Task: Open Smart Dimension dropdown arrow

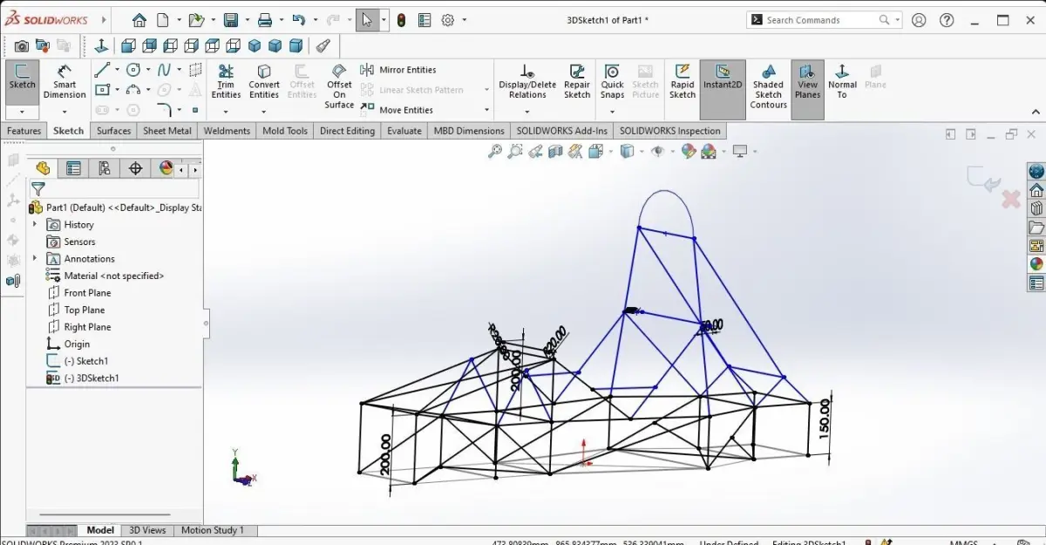Action: pyautogui.click(x=65, y=112)
